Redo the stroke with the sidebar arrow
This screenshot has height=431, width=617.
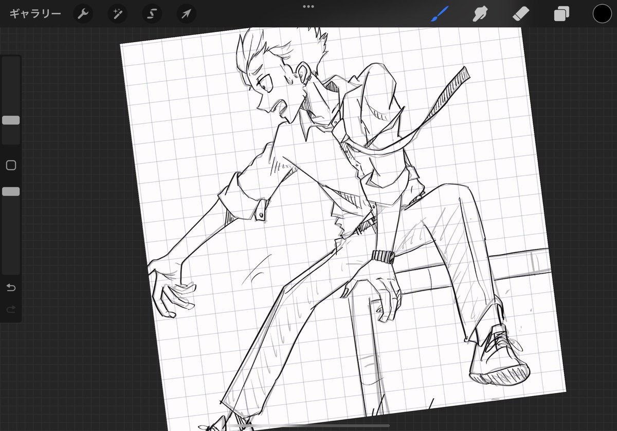point(11,309)
